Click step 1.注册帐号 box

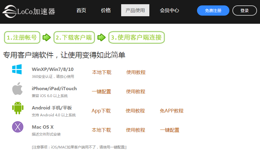22,38
